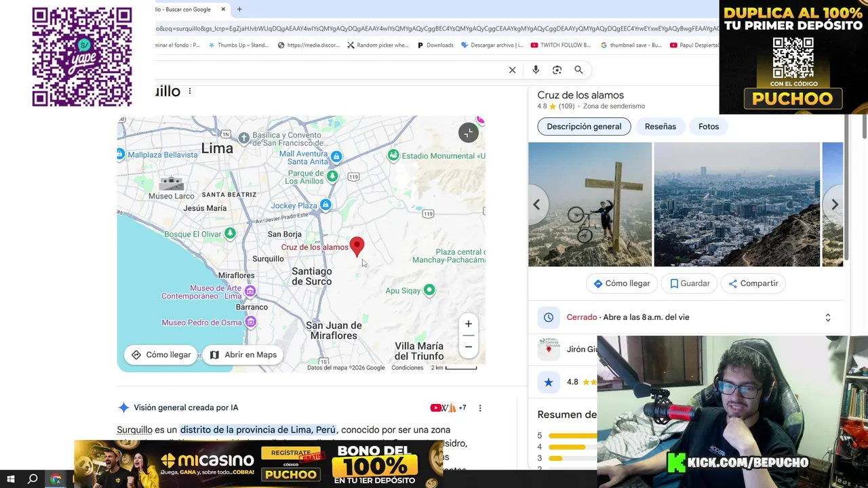The width and height of the screenshot is (868, 488).
Task: Collapse the map with the corner arrows icon
Action: (x=468, y=133)
